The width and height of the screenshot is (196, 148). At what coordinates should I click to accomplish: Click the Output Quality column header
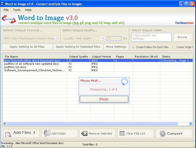pyautogui.click(x=78, y=57)
